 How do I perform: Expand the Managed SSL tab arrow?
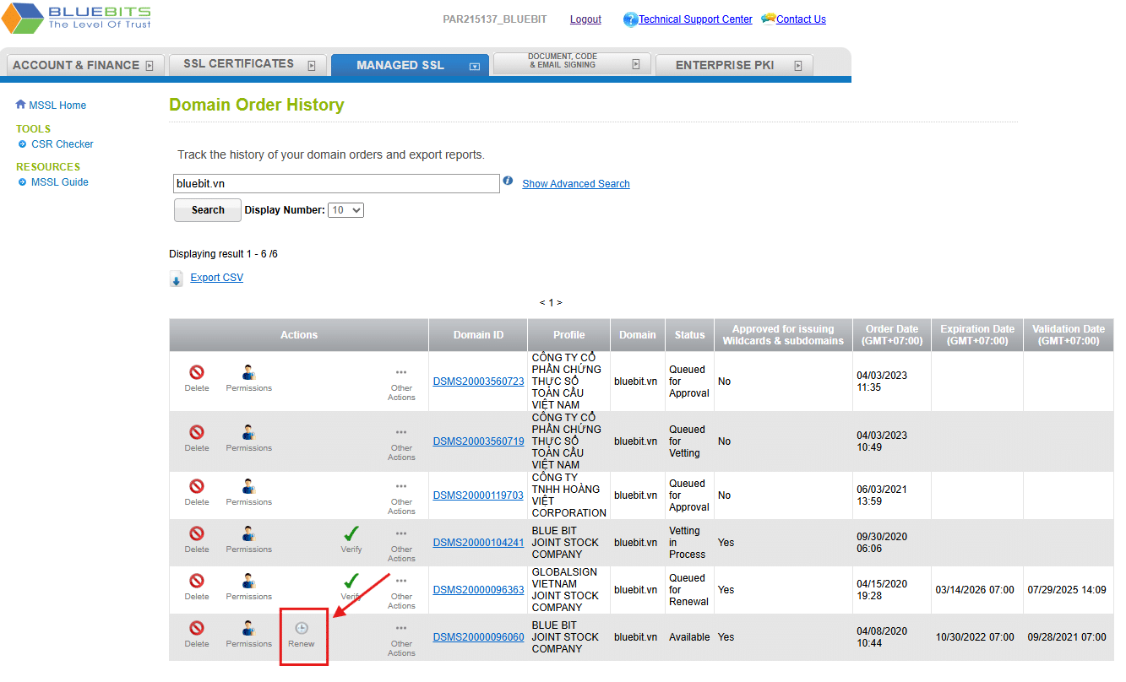click(474, 66)
